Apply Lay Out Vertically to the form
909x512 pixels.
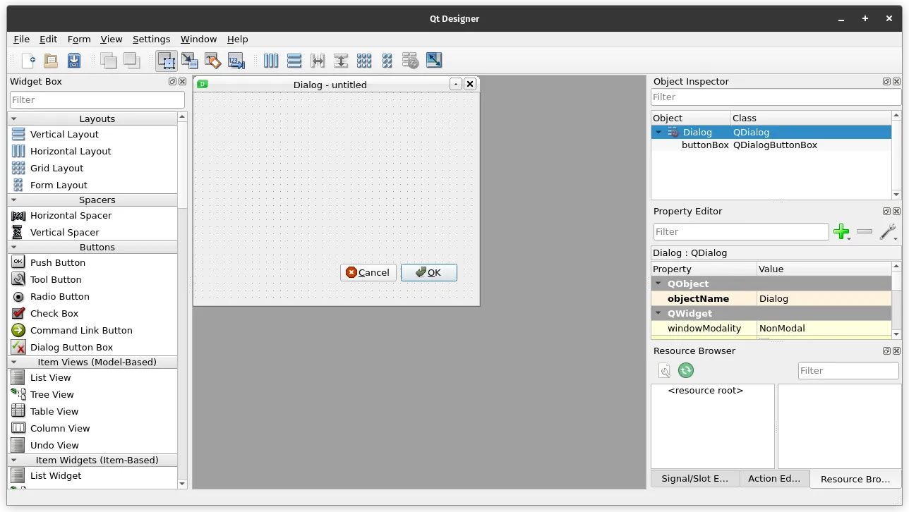coord(294,61)
